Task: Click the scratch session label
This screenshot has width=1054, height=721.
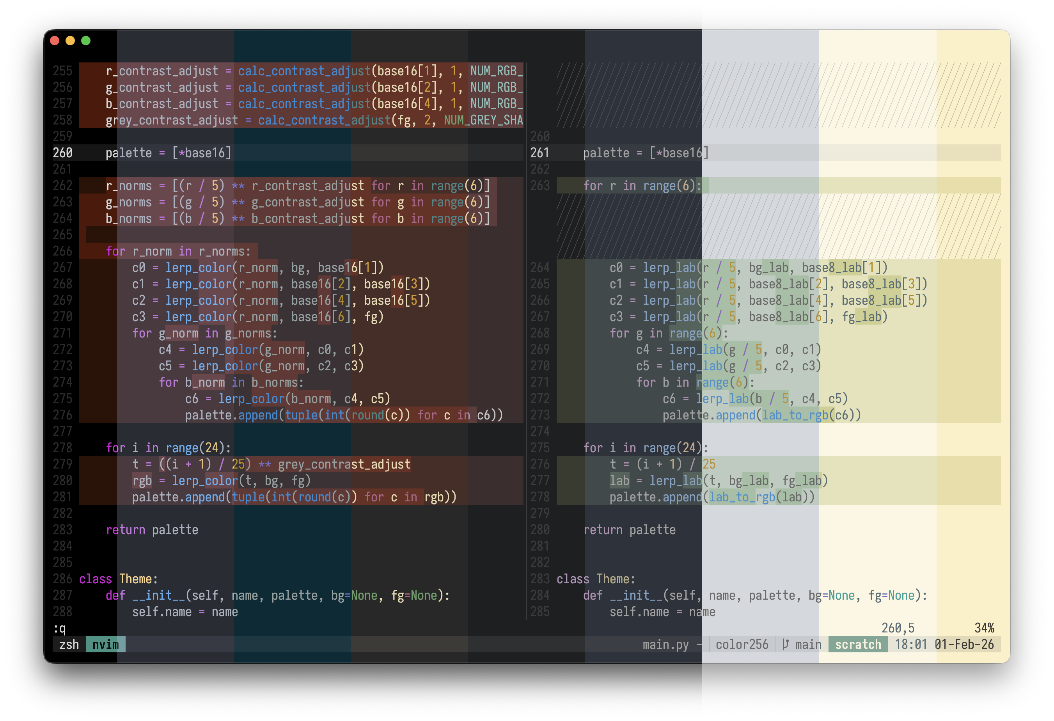Action: [858, 644]
